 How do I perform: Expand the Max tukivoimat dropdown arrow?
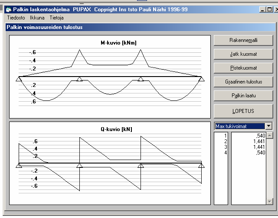click(268, 126)
